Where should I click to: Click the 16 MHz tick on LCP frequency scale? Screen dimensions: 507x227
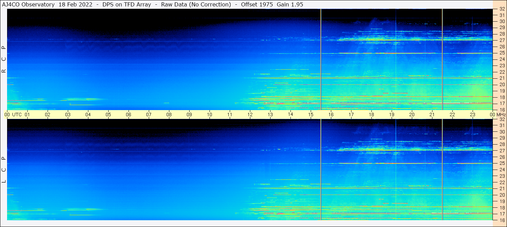click(x=502, y=220)
